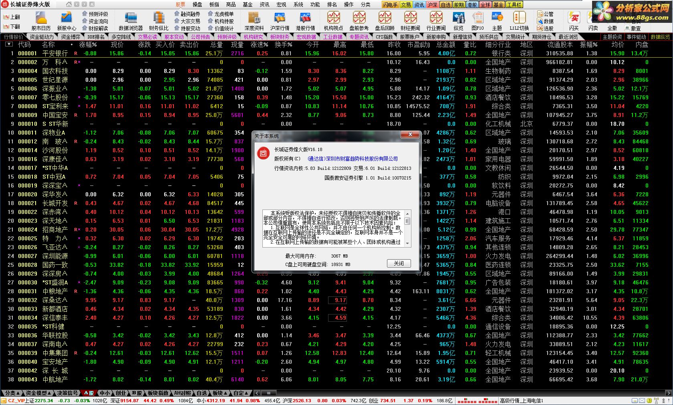This screenshot has width=673, height=405.
Task: Open the 图F10 chart info icon
Action: click(478, 20)
